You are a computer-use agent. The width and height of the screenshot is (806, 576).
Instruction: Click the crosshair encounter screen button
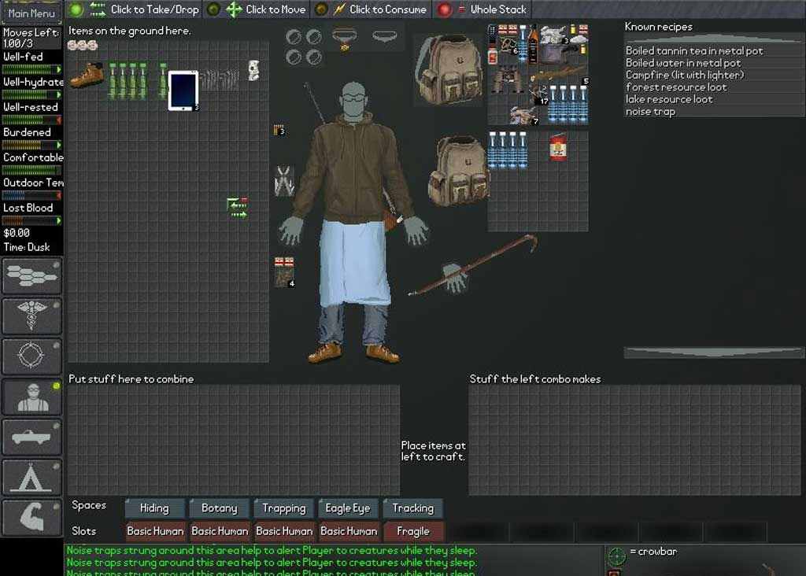click(x=31, y=356)
